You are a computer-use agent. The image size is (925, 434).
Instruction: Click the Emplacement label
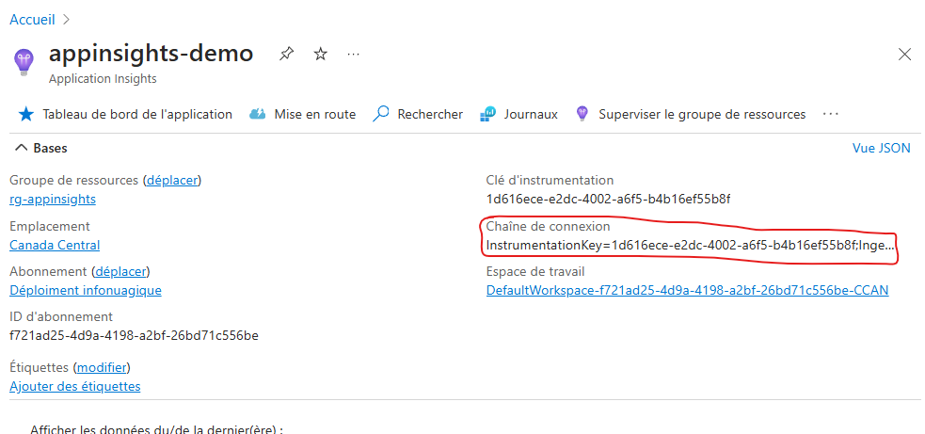pos(50,226)
